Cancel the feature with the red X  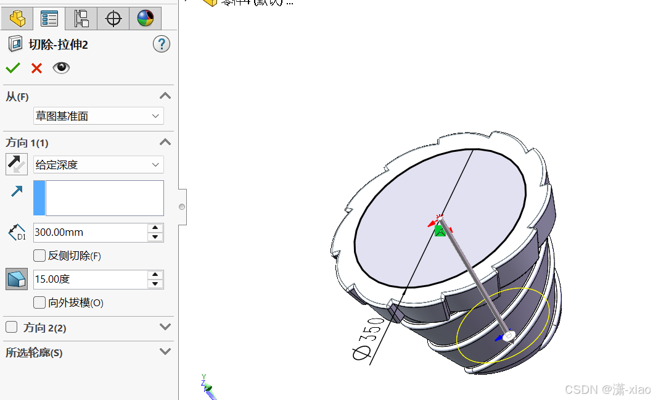pyautogui.click(x=36, y=67)
